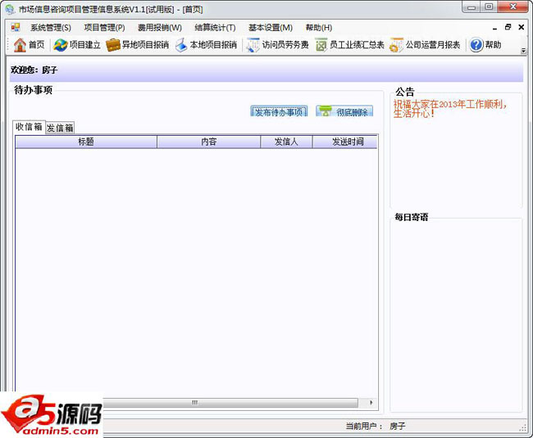The image size is (533, 438).
Task: Switch to 收信箱 tab
Action: 29,127
